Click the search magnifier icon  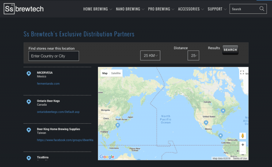(262, 9)
